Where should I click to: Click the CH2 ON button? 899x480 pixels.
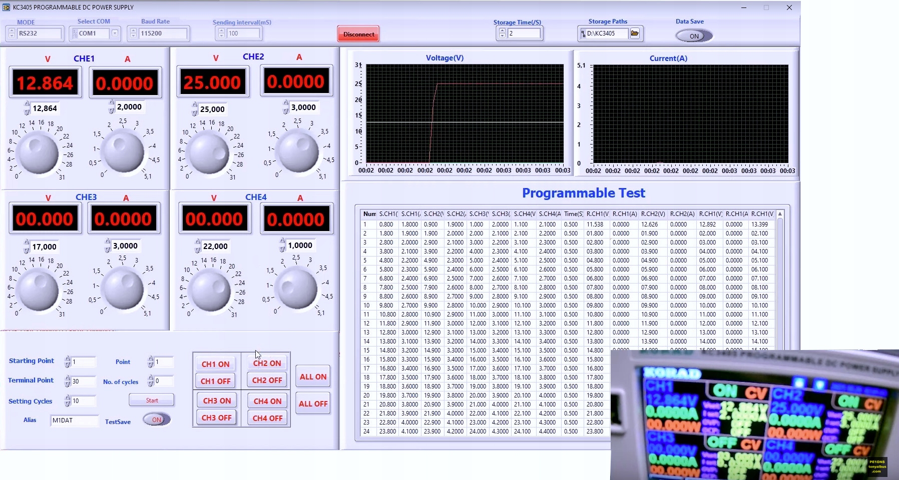(x=267, y=363)
